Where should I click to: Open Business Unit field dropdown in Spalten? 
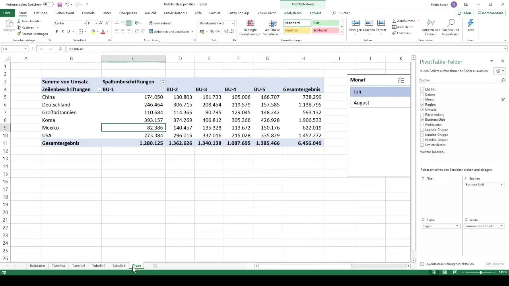coord(502,184)
